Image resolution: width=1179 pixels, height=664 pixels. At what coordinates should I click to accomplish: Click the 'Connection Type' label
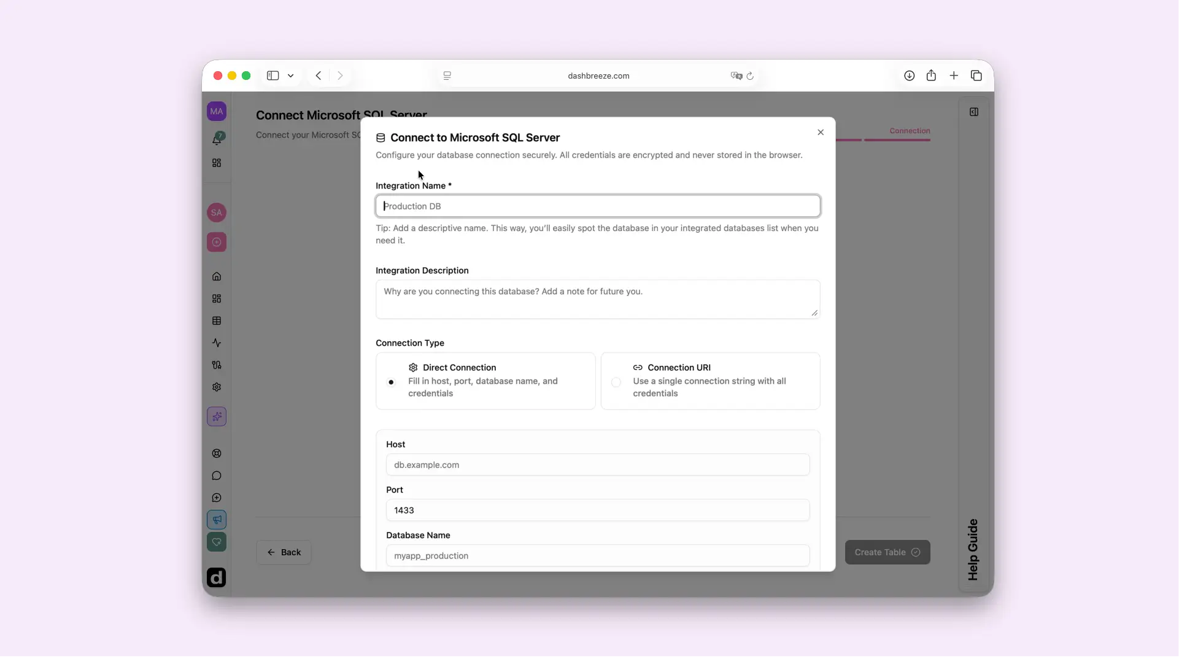pos(410,343)
